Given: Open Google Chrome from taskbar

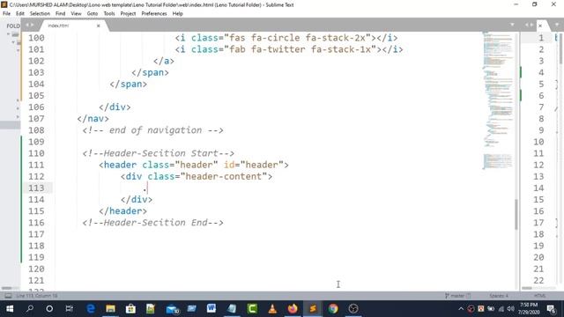Looking at the screenshot, I should [x=333, y=309].
